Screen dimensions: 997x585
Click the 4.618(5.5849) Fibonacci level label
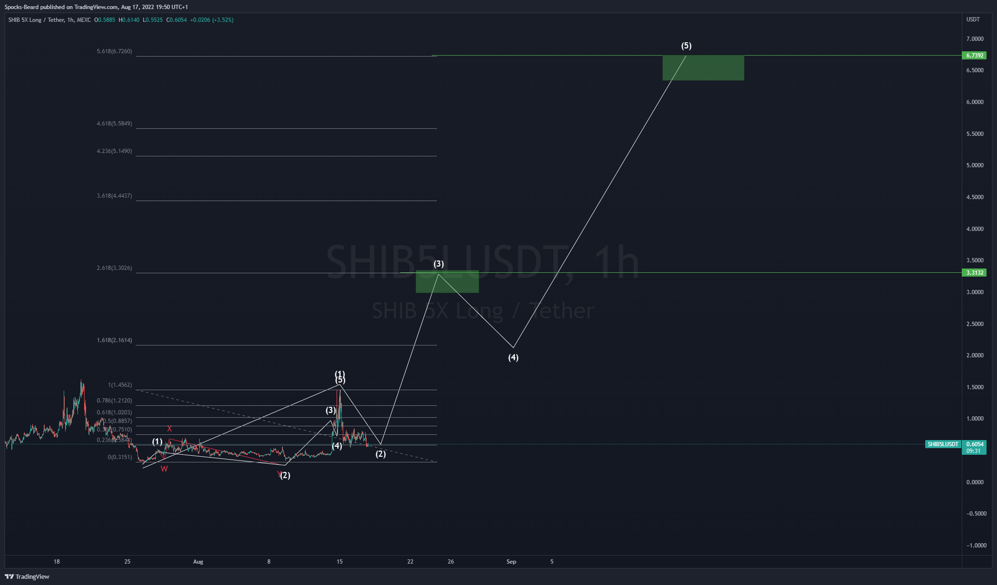click(x=115, y=124)
